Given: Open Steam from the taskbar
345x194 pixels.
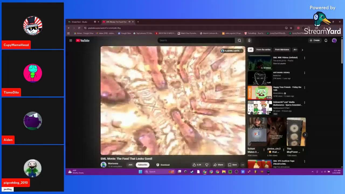Looking at the screenshot, I should coord(192,172).
